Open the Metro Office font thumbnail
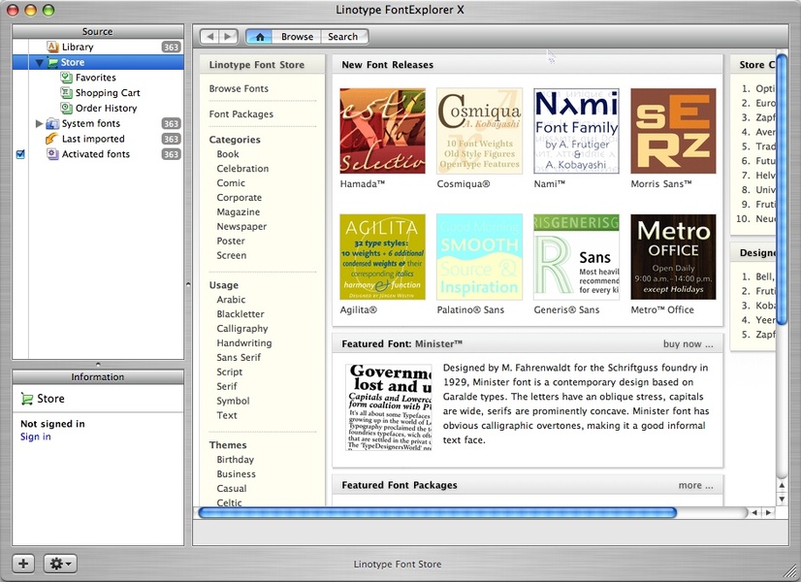801x582 pixels. (673, 257)
